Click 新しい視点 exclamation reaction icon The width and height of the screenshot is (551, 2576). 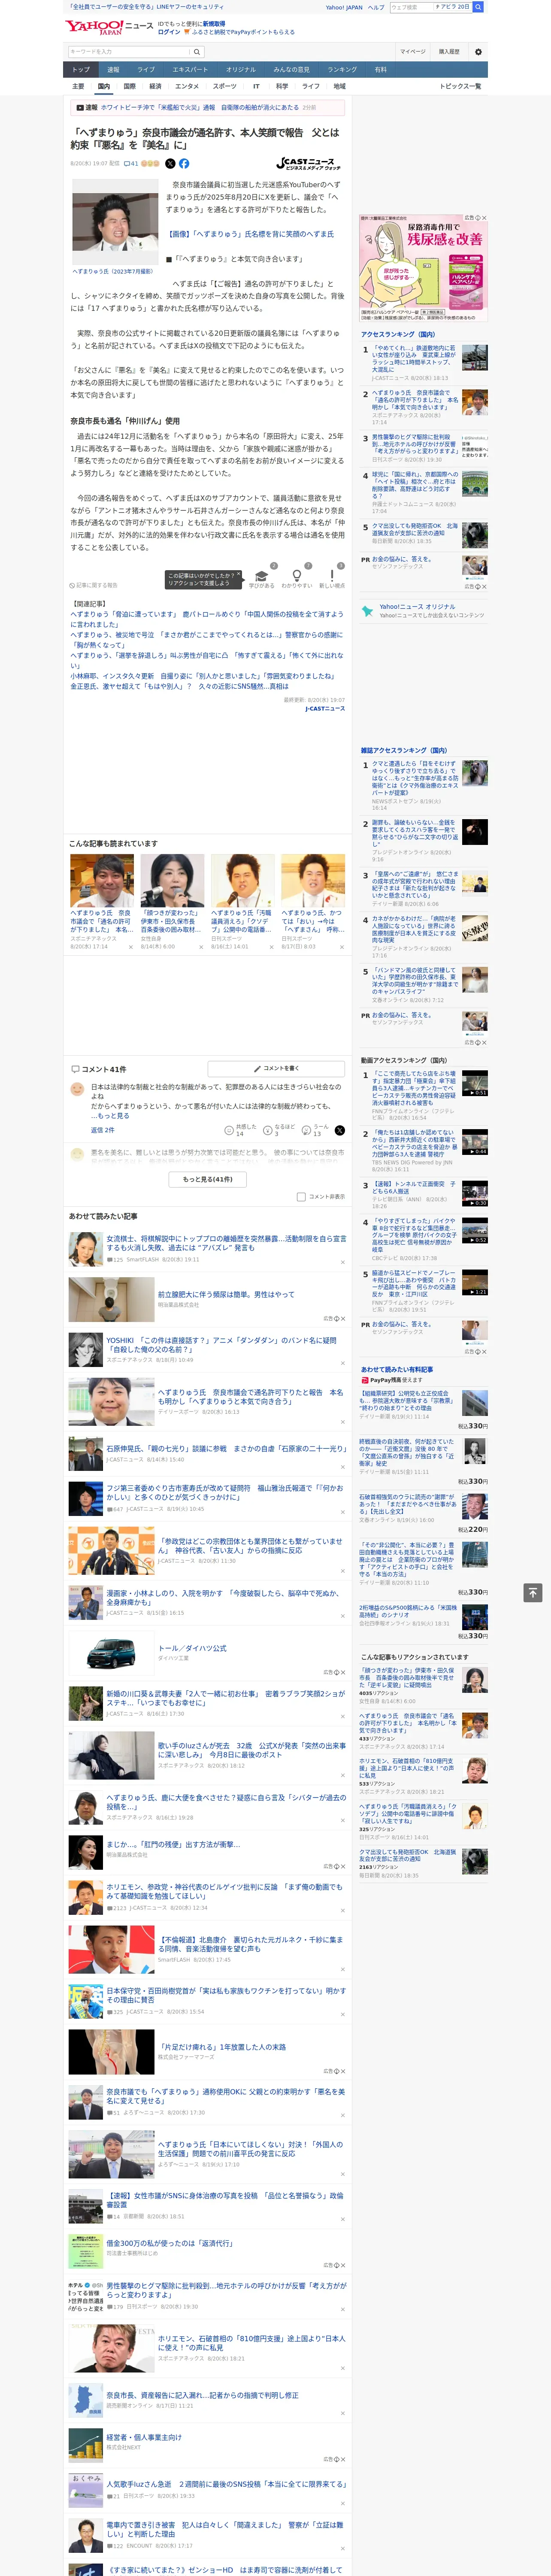pos(332,576)
